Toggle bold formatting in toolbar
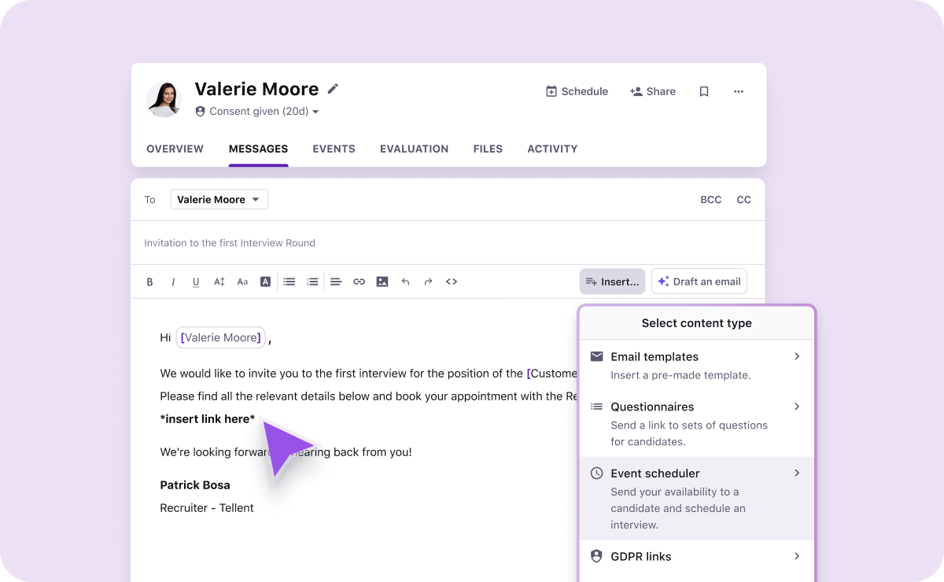Screen dimensions: 944x582 point(150,282)
